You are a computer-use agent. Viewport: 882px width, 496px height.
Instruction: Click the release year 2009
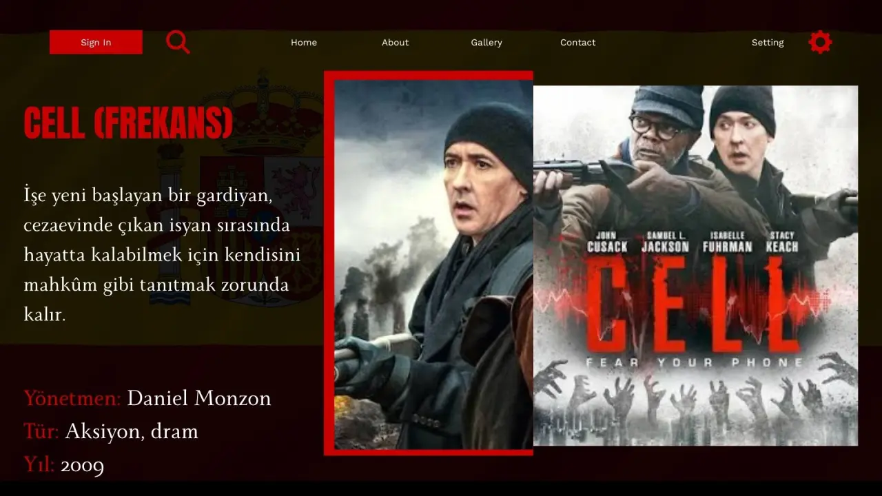82,465
